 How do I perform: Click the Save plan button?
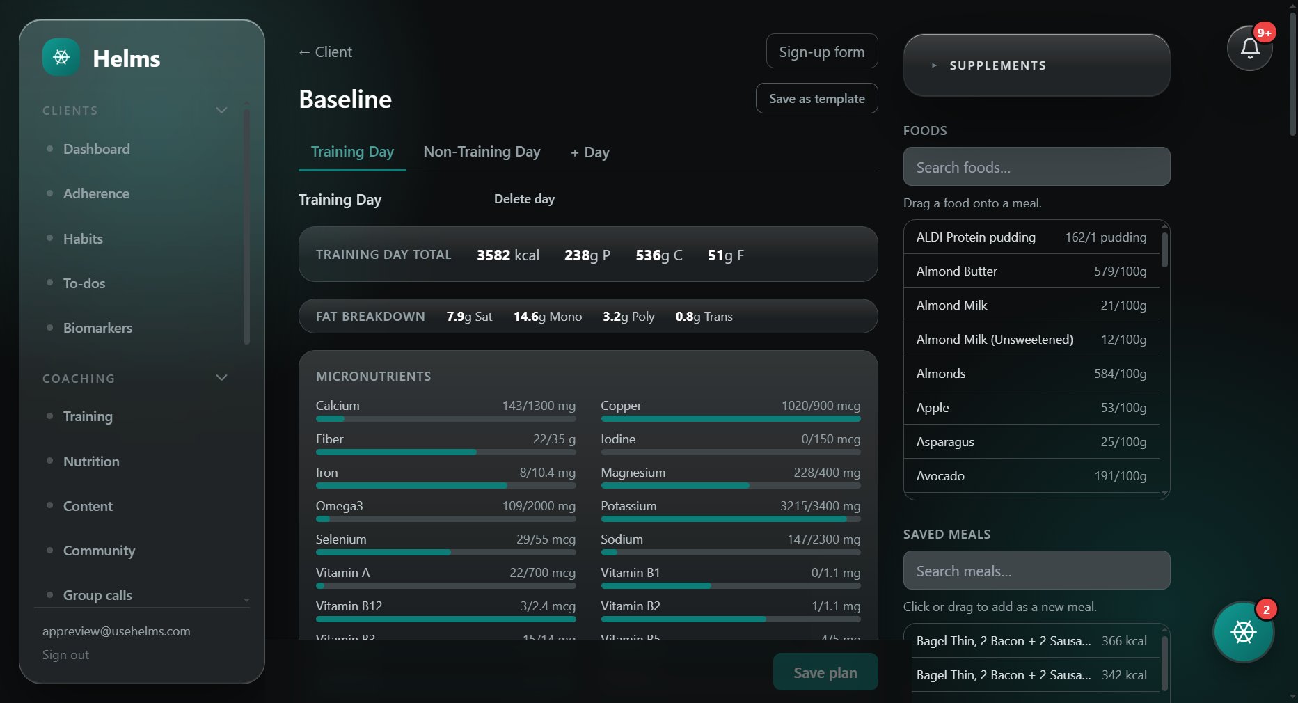pos(825,672)
